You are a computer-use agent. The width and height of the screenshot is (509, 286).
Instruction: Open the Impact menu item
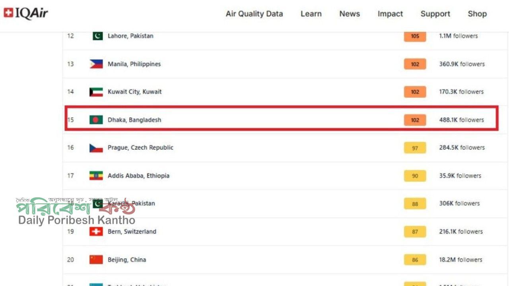[390, 14]
